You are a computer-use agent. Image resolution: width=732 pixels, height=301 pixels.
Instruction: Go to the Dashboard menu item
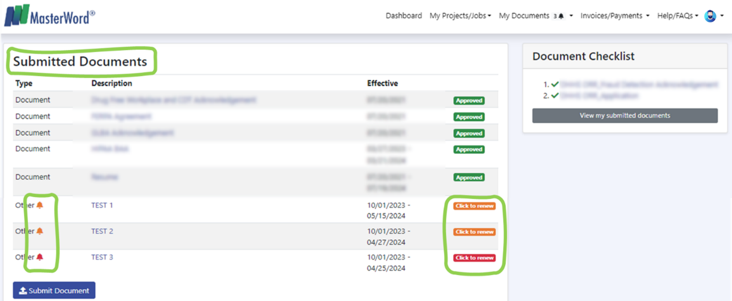[404, 16]
